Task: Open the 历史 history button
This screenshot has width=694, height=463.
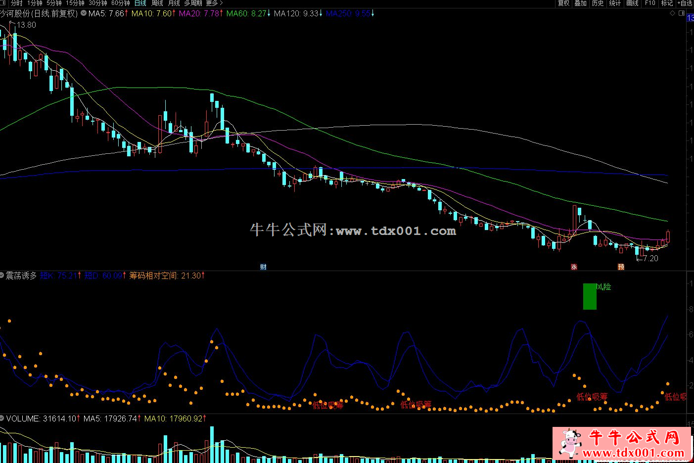Action: click(x=598, y=3)
